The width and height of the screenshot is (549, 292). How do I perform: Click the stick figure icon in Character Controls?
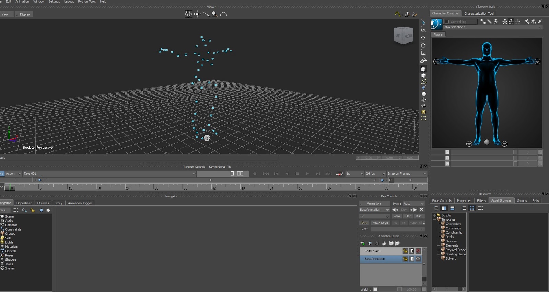tap(495, 22)
